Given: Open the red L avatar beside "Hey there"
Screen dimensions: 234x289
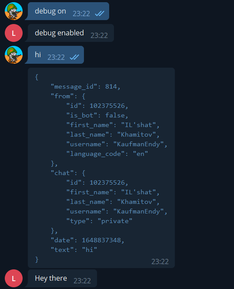Looking at the screenshot, I should (x=13, y=279).
